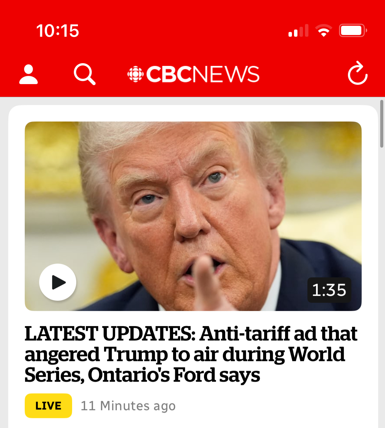Screen dimensions: 385x428
Task: Open the Trump photo video thumbnail
Action: [x=193, y=216]
